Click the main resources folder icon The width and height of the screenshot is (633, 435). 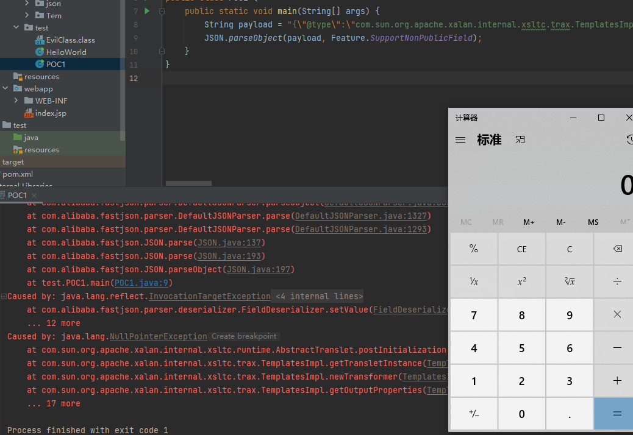point(18,76)
